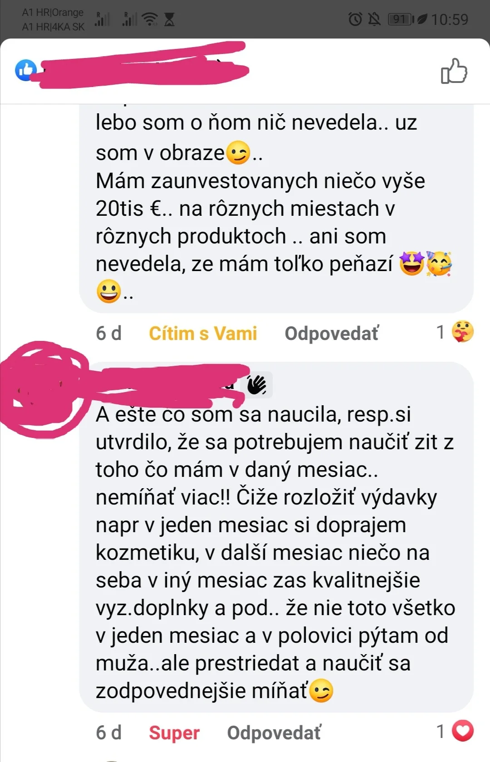Tap the thumbs-up like icon at top right
This screenshot has height=762, width=490.
[x=454, y=71]
